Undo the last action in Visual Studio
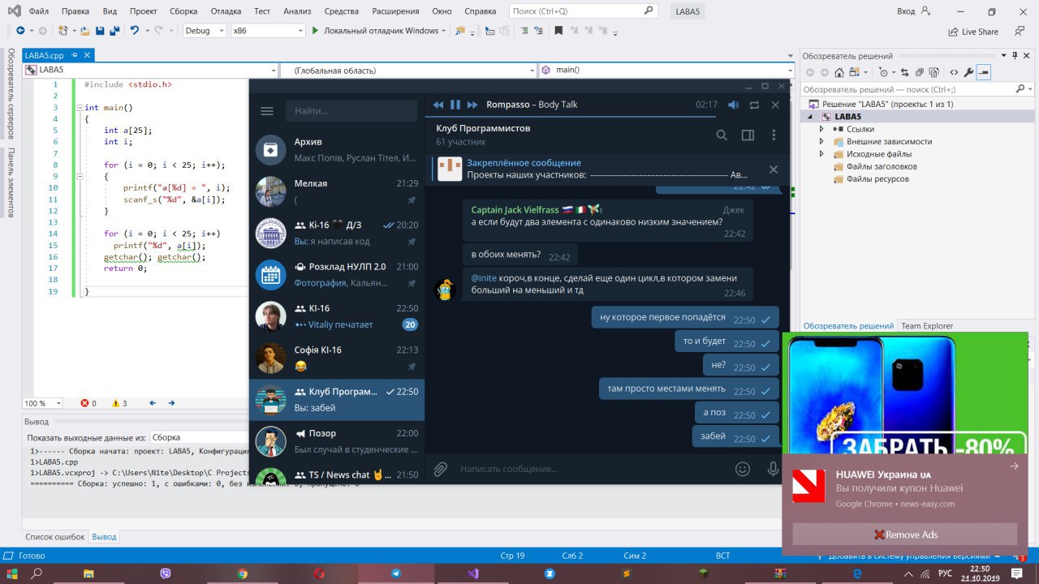 pyautogui.click(x=135, y=31)
